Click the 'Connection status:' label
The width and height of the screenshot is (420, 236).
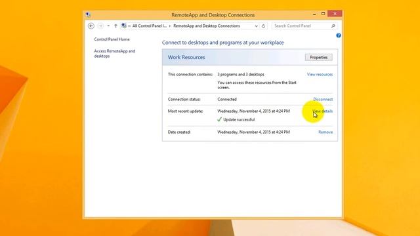click(x=184, y=99)
